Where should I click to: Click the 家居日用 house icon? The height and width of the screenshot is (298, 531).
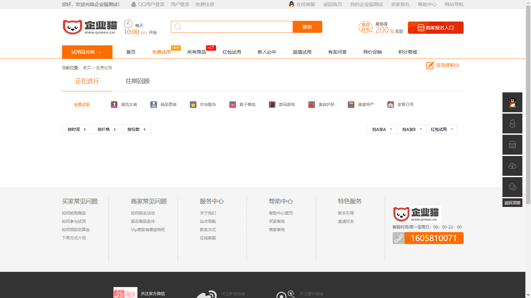pos(391,105)
